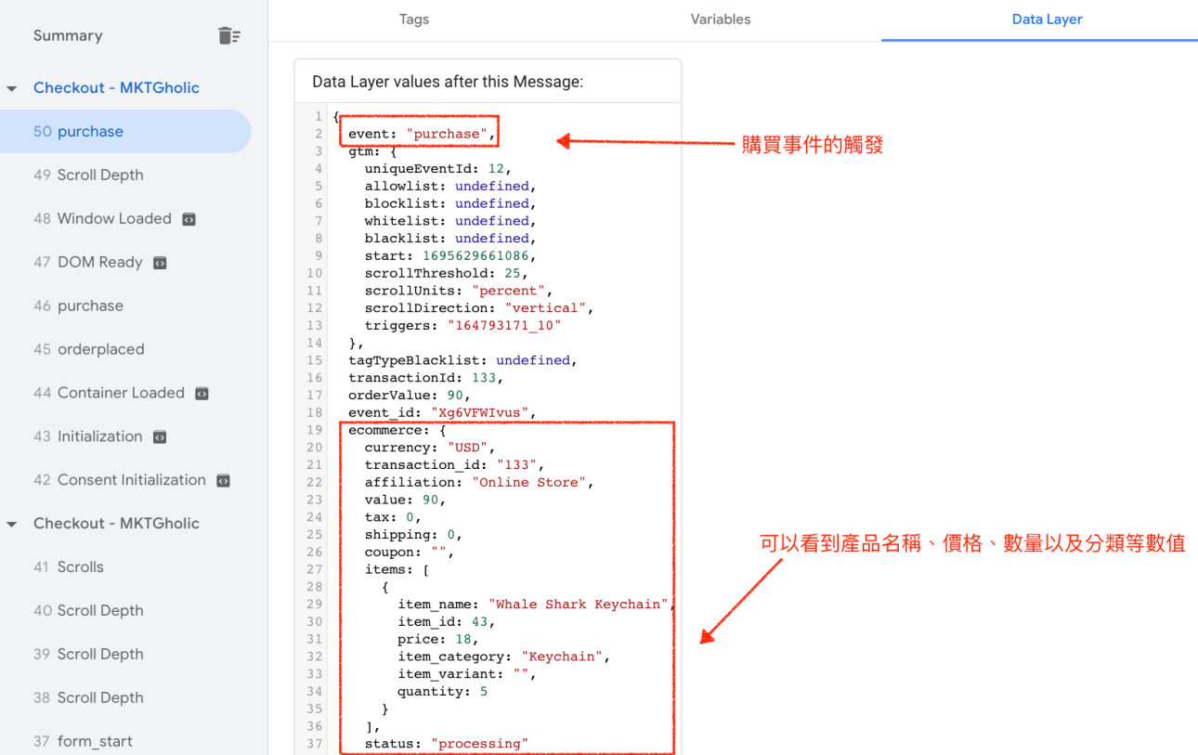Select message 50 purchase
The height and width of the screenshot is (755, 1198).
point(125,132)
